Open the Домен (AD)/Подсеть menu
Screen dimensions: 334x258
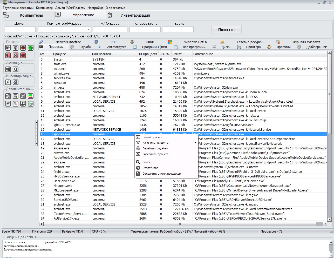click(70, 8)
